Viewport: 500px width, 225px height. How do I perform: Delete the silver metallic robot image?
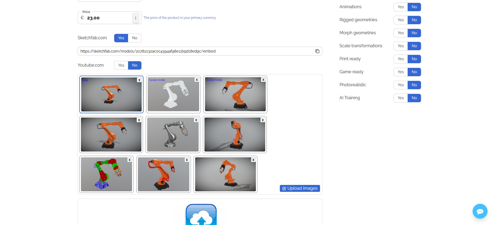tap(196, 120)
